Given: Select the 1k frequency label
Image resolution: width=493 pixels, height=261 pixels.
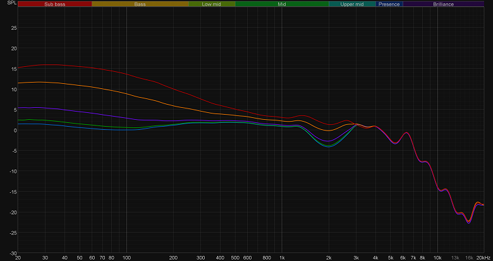Looking at the screenshot, I should pyautogui.click(x=282, y=258).
